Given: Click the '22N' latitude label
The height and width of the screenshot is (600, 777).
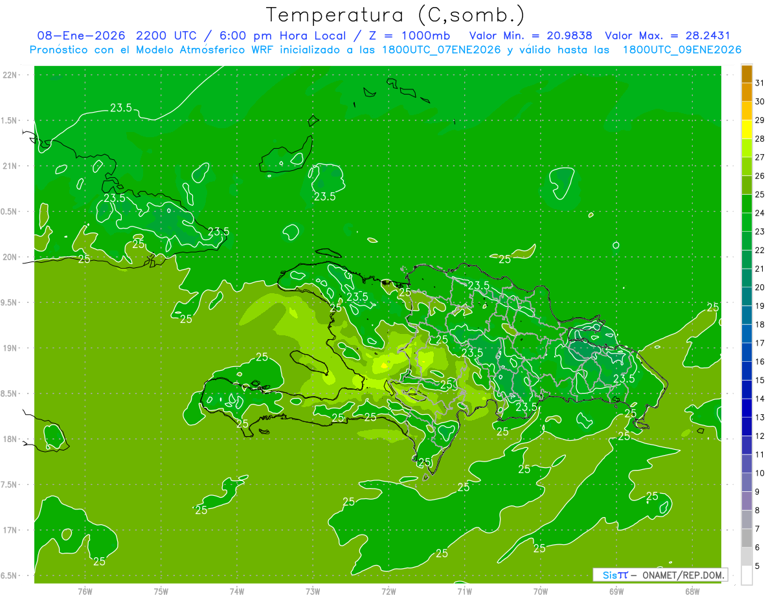Looking at the screenshot, I should tap(11, 75).
